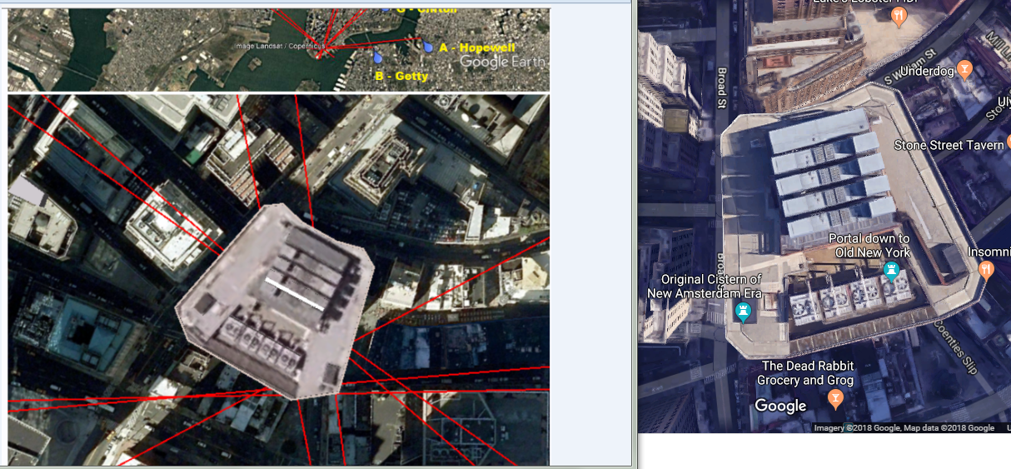
Task: Select the Portal down to Old New York marker
Action: point(892,269)
